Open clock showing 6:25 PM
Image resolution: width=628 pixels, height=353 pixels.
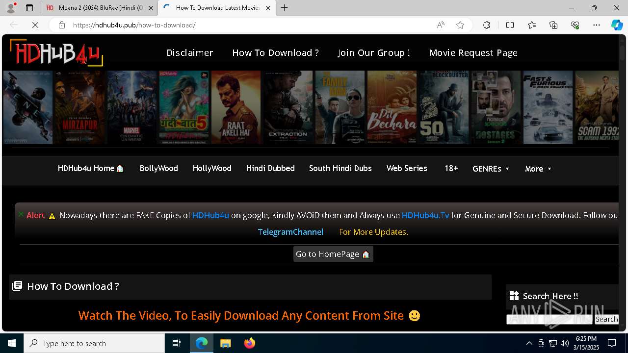(x=586, y=343)
